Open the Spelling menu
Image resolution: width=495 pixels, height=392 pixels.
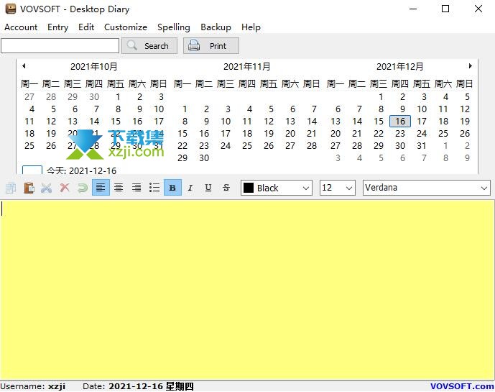point(174,27)
